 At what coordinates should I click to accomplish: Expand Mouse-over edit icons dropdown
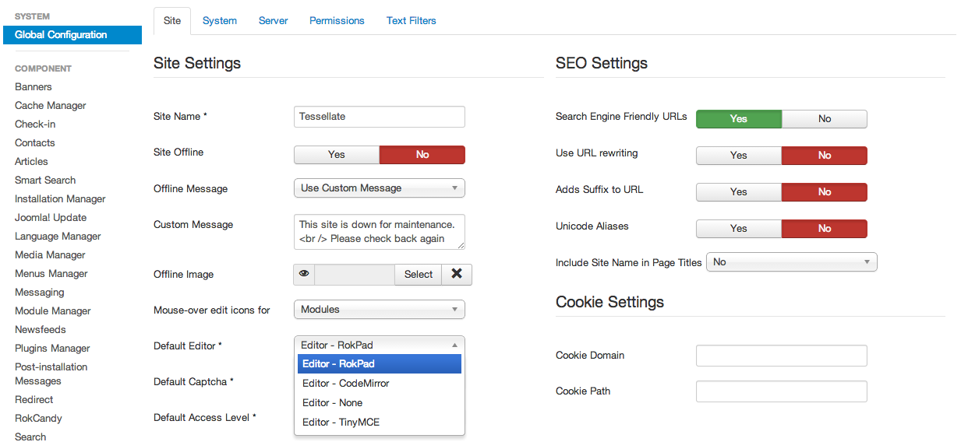379,310
